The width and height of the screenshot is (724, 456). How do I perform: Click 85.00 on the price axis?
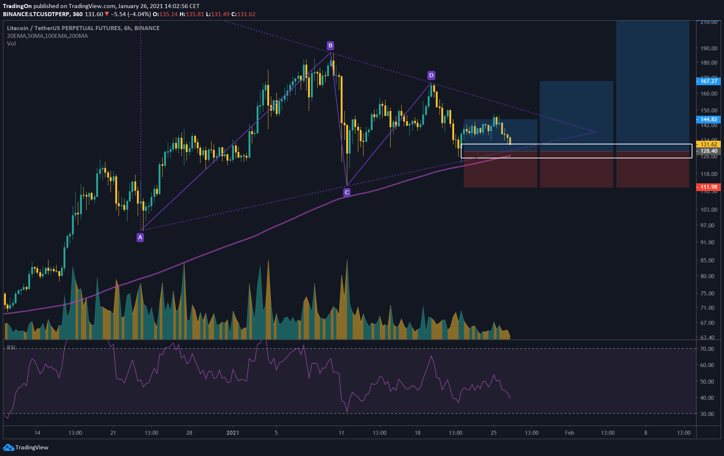[707, 260]
